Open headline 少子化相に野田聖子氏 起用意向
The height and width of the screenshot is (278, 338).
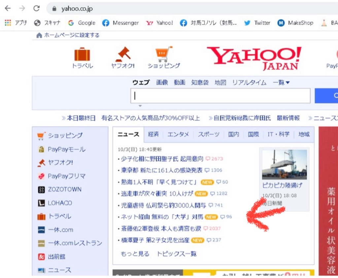[162, 159]
